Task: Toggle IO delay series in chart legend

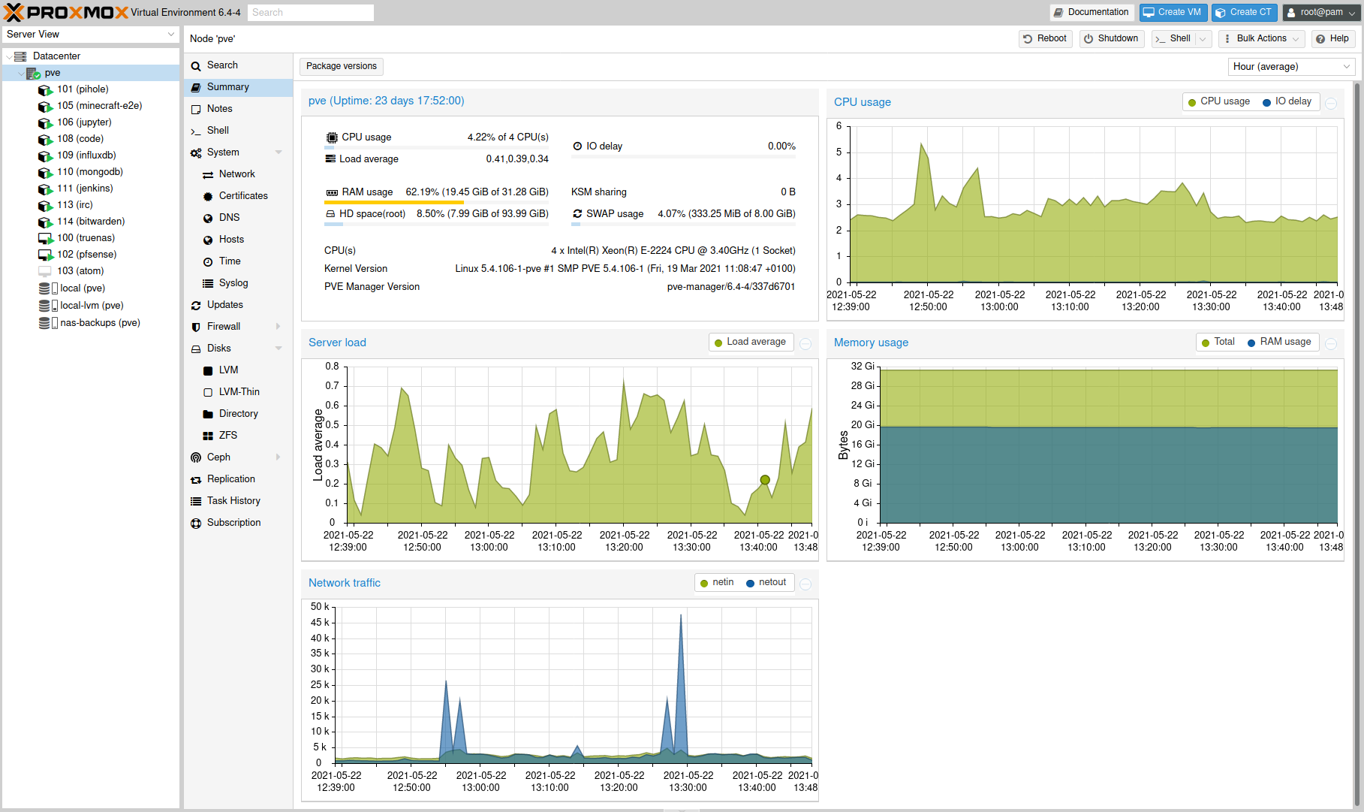Action: (x=1287, y=101)
